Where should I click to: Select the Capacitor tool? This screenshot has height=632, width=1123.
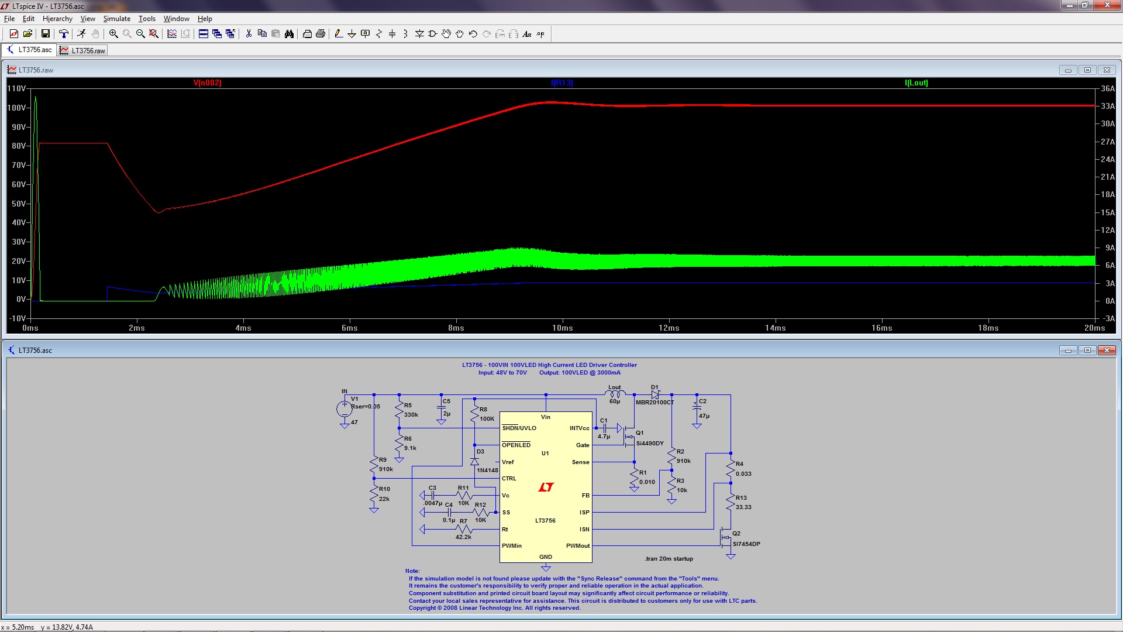coord(392,34)
